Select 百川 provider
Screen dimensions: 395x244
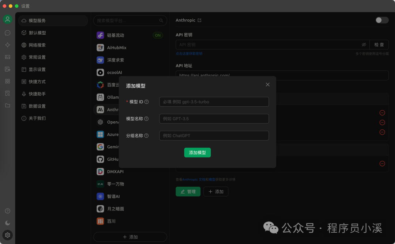point(130,221)
